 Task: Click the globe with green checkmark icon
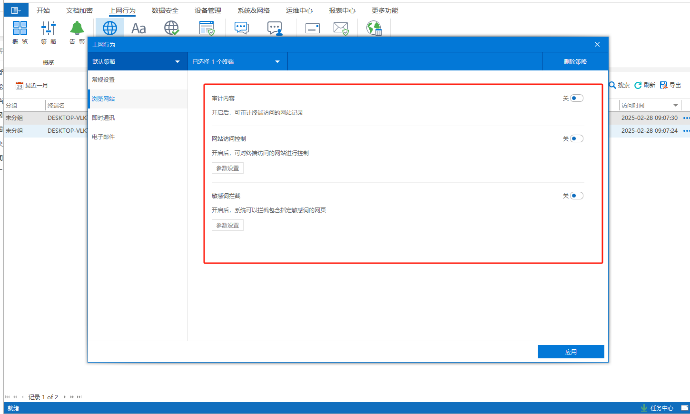click(171, 28)
